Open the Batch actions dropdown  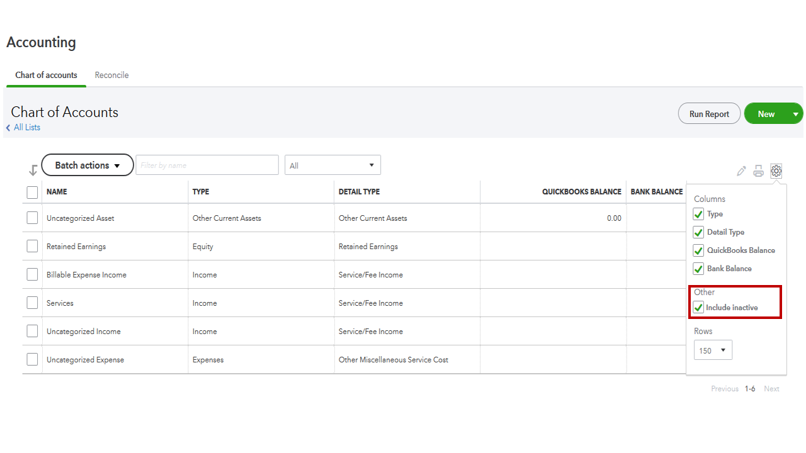coord(88,165)
